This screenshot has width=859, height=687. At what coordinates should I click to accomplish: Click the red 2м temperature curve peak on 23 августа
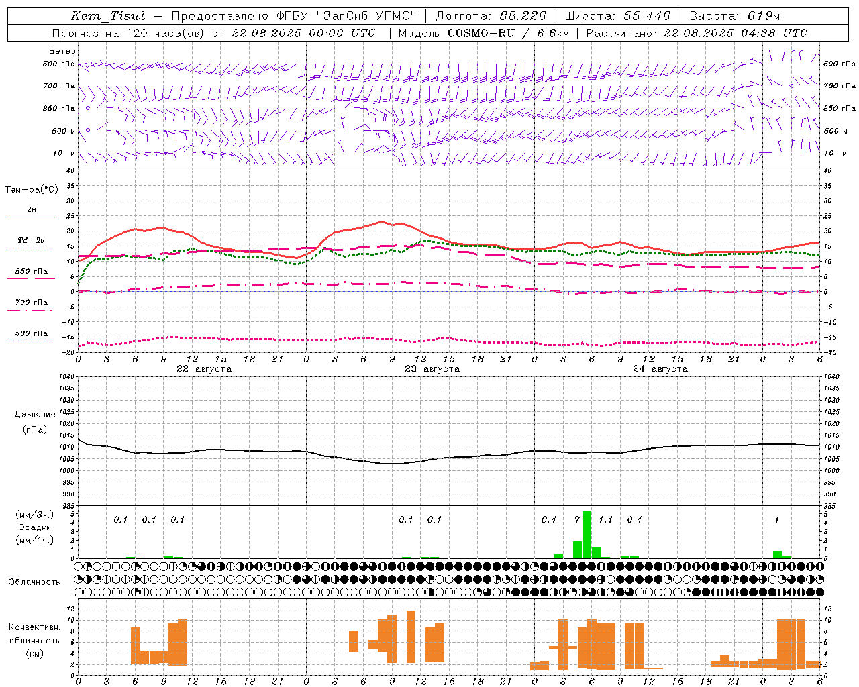click(x=383, y=221)
